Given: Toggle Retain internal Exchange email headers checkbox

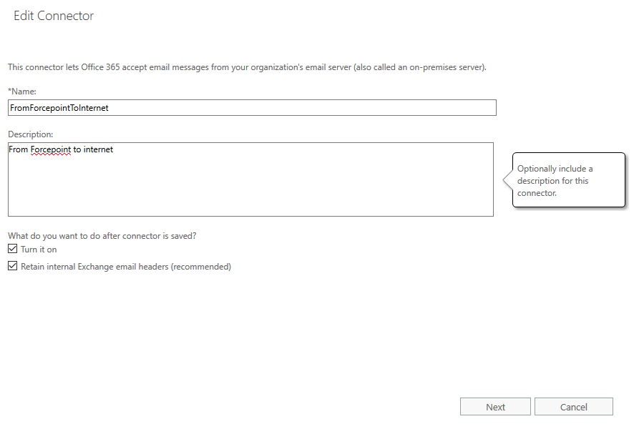Looking at the screenshot, I should [x=13, y=266].
